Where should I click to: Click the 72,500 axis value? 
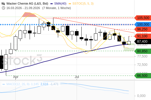coord(142,65)
